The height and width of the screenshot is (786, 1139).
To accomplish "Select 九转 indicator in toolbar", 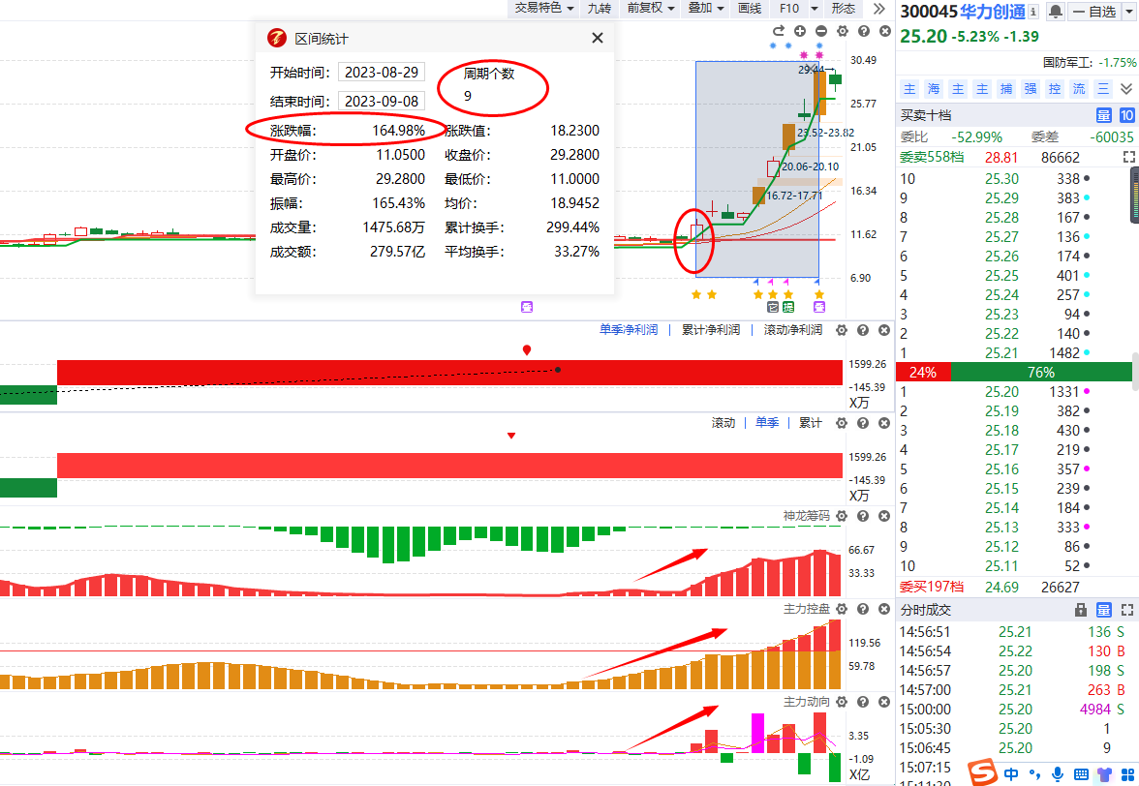I will 600,8.
